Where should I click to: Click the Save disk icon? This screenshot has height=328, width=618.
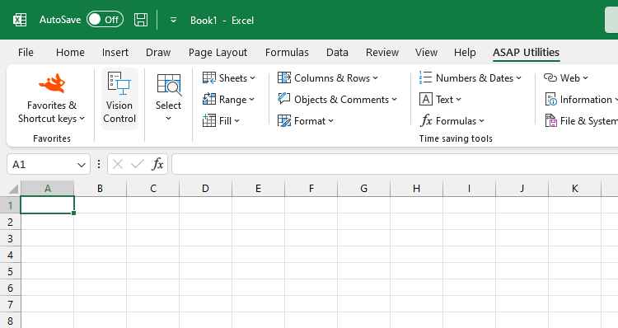click(141, 20)
